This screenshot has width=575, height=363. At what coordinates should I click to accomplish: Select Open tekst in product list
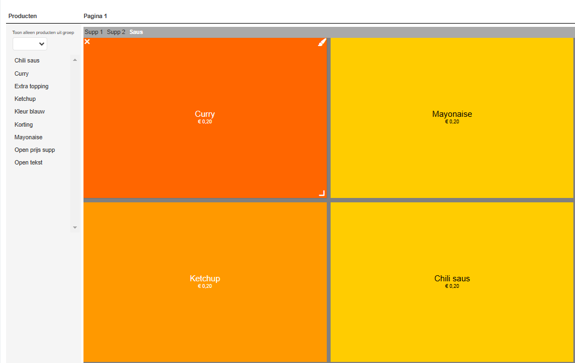coord(29,162)
